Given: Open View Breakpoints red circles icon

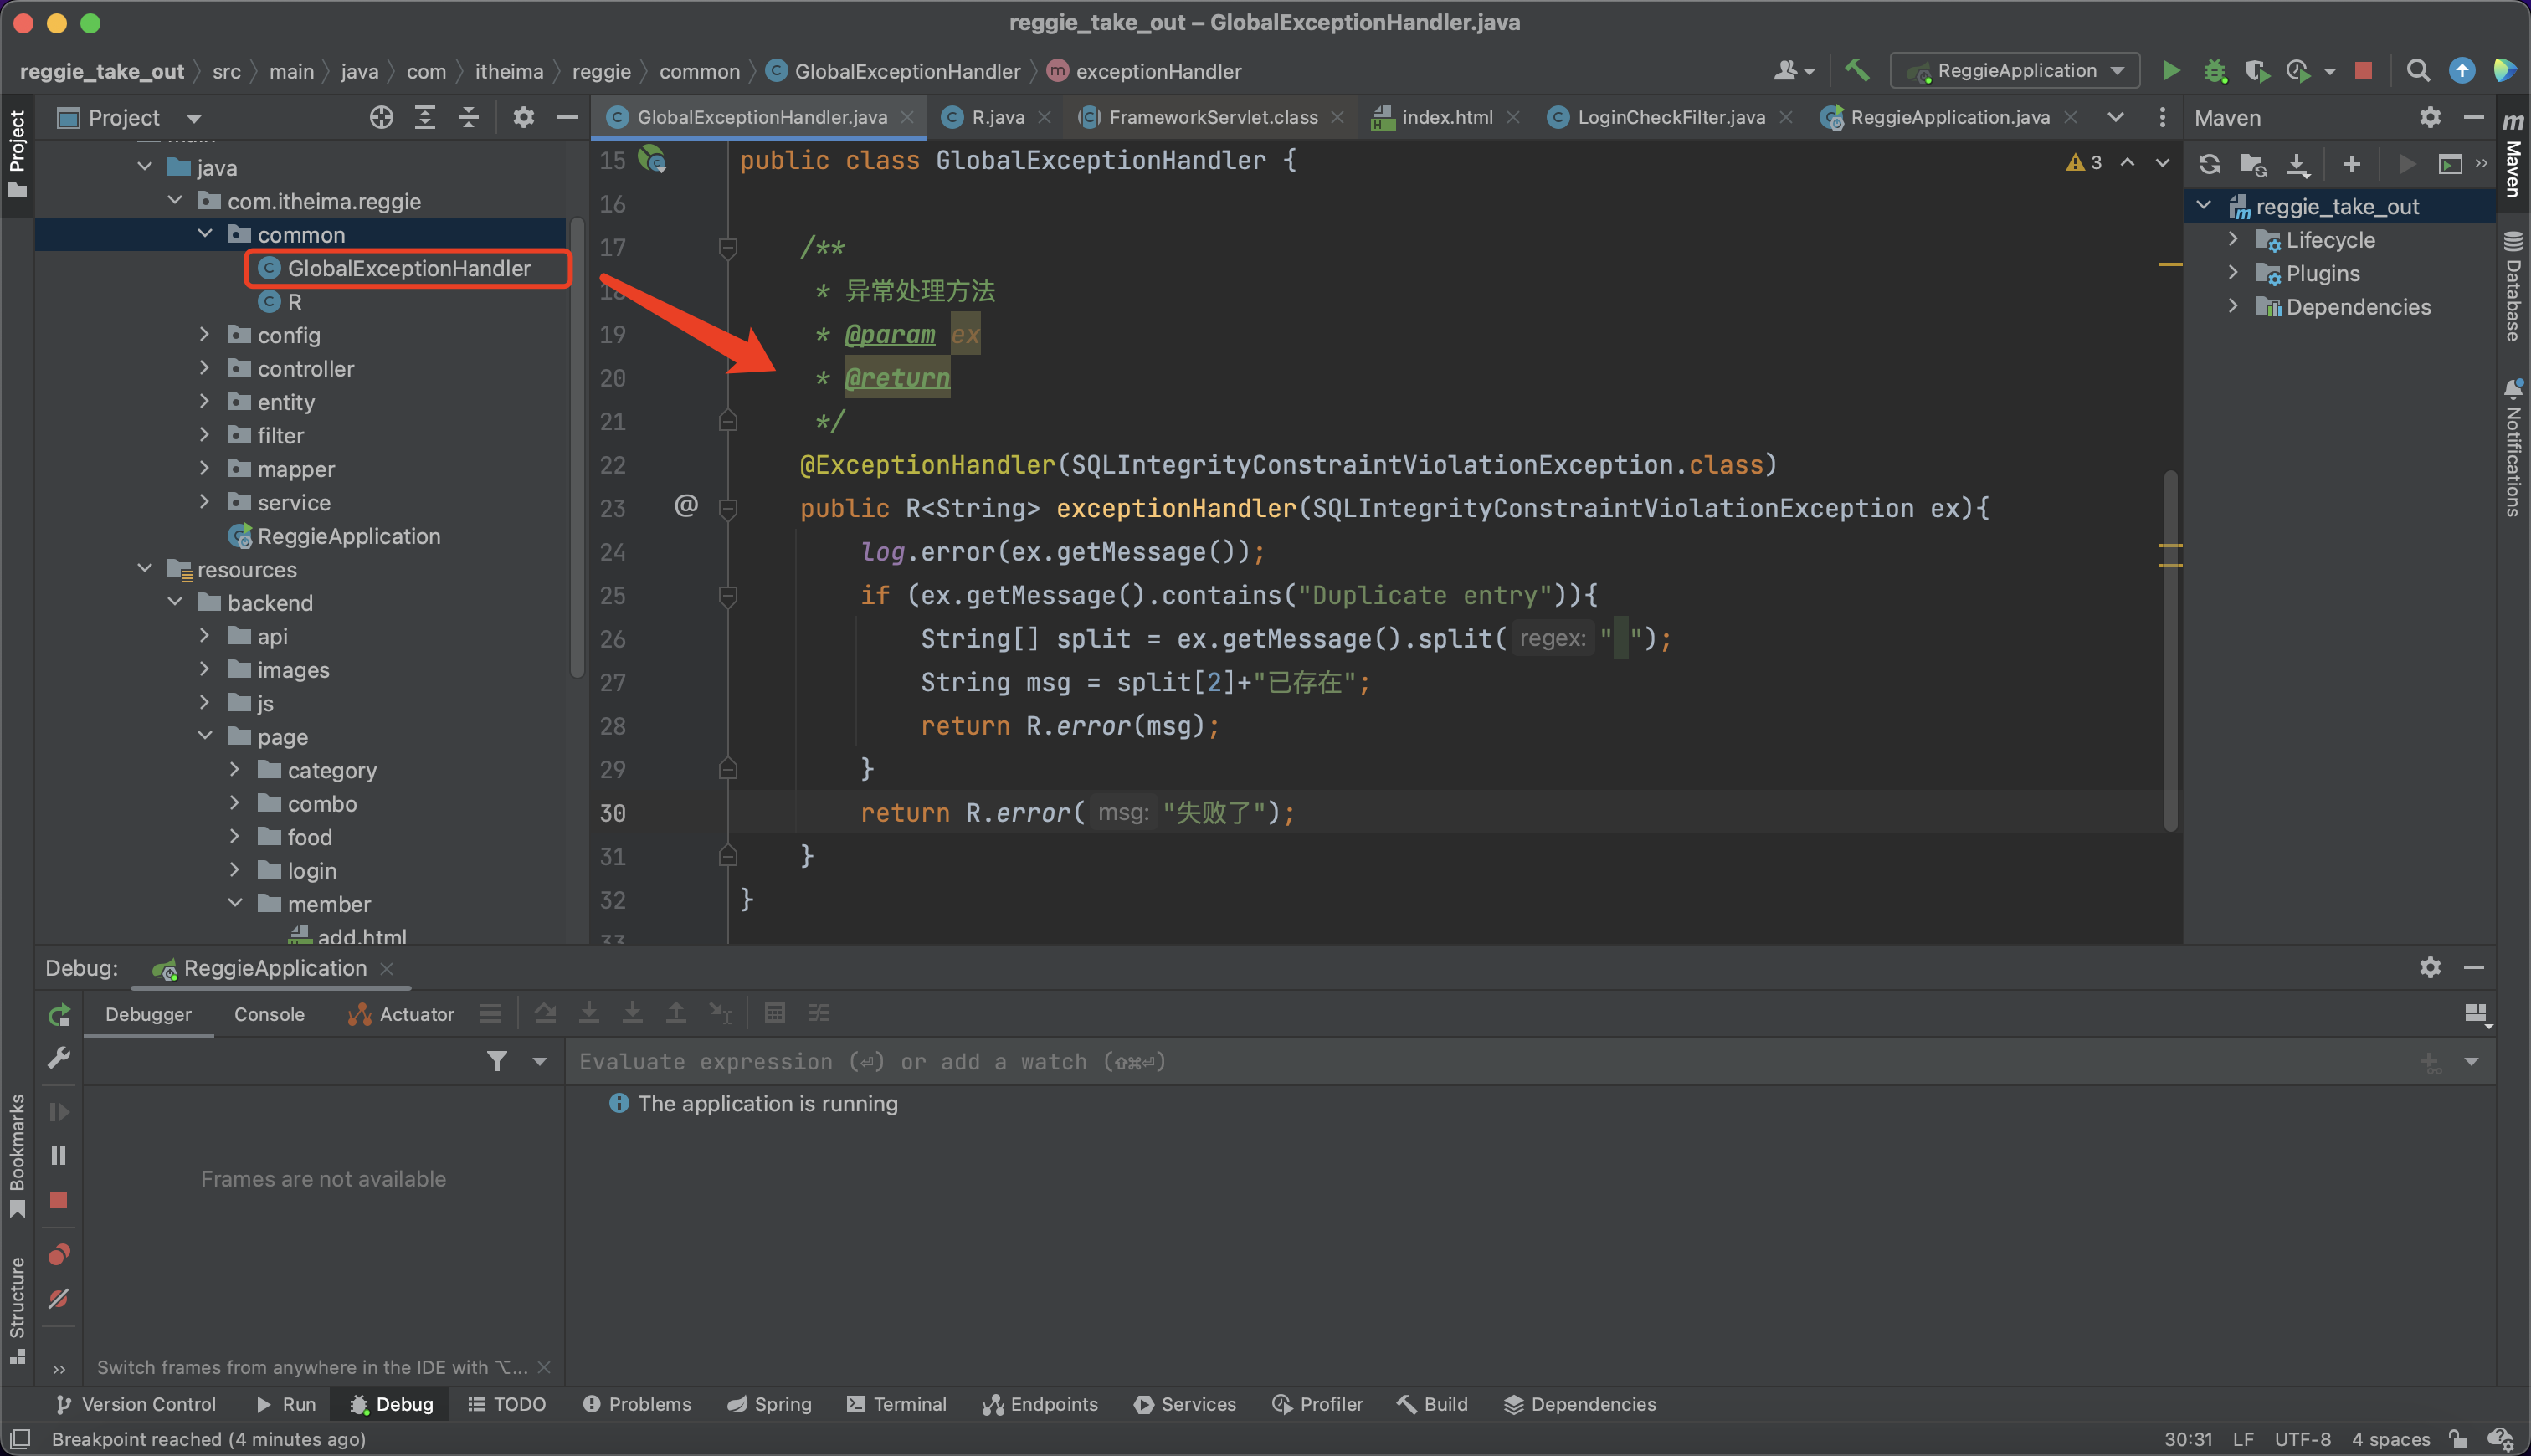Looking at the screenshot, I should tap(59, 1254).
